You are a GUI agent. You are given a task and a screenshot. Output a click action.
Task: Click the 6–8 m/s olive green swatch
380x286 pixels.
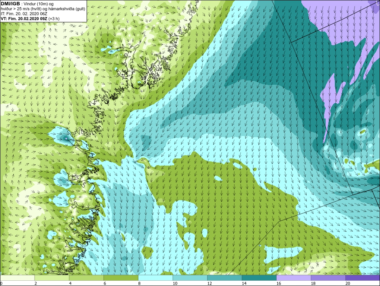pos(121,278)
